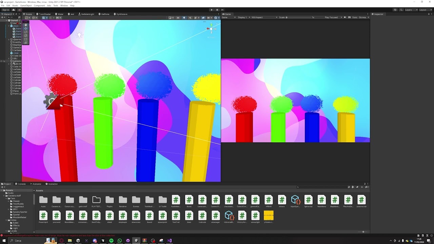Select the Scale tool in scene overlay

26,36
